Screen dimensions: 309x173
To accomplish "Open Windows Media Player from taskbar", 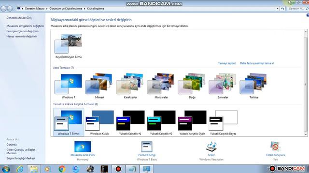I will click(x=47, y=169).
